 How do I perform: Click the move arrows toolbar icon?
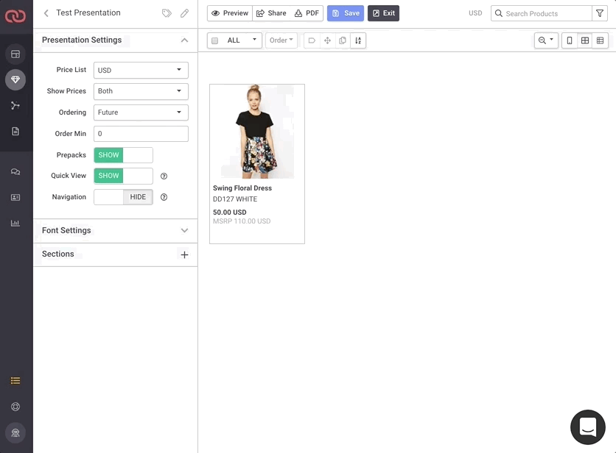point(327,40)
